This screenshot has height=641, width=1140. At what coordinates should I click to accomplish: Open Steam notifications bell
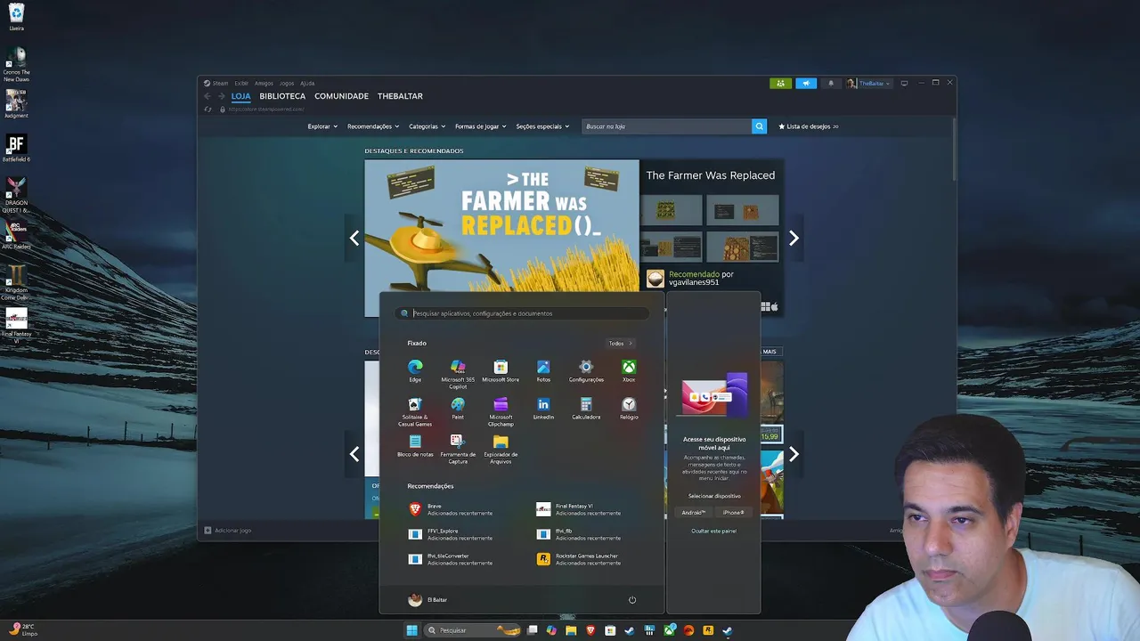[x=831, y=83]
